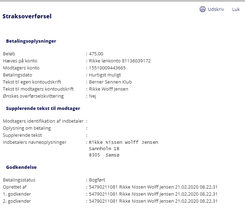Select the 2. godkender entry details
The height and width of the screenshot is (209, 245).
point(153,201)
